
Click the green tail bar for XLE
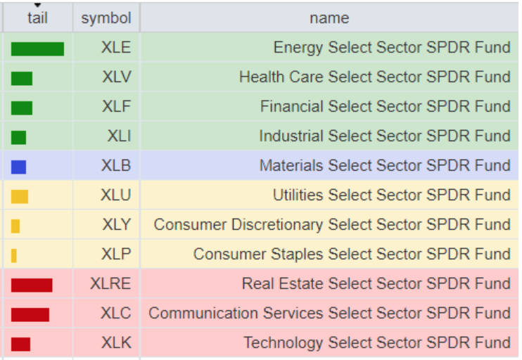(x=37, y=49)
